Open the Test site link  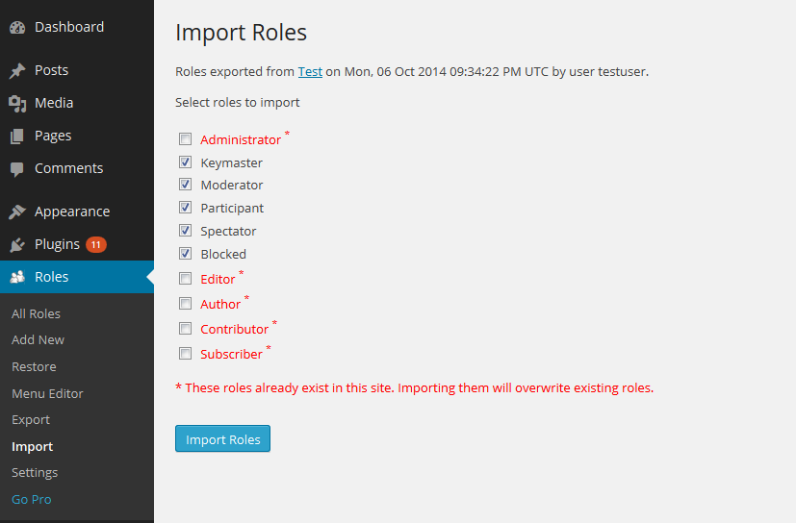[x=310, y=72]
